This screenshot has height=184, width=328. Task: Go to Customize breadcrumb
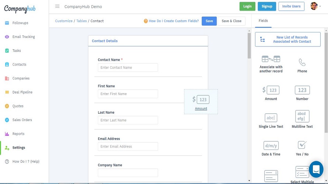pyautogui.click(x=64, y=21)
